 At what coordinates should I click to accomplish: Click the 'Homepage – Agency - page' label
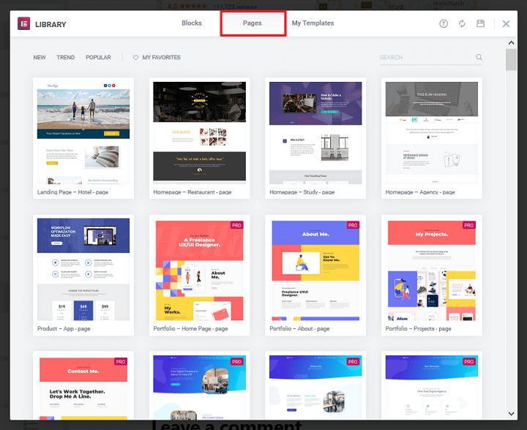420,192
